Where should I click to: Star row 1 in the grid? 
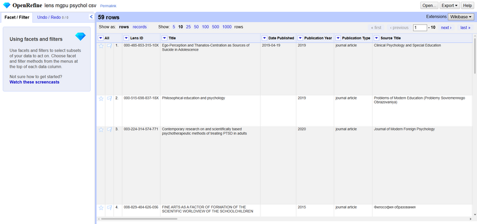[x=101, y=46]
